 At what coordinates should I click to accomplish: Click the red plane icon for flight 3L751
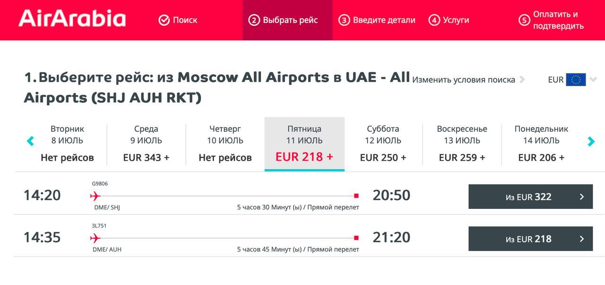click(95, 238)
